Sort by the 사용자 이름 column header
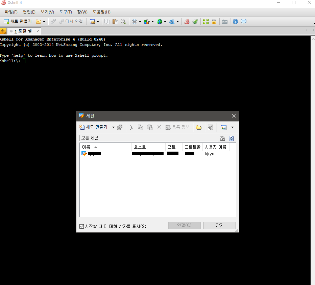The width and height of the screenshot is (315, 285). point(216,147)
